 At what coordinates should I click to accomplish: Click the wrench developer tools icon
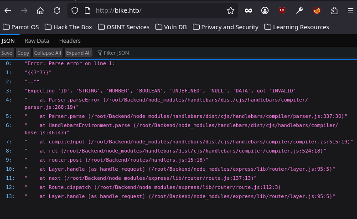300,10
